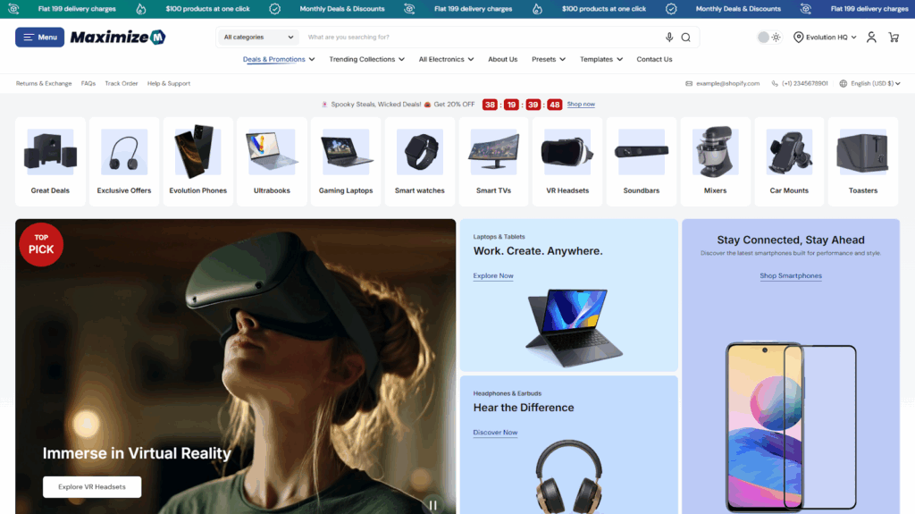Open the shopping cart icon

(x=894, y=38)
